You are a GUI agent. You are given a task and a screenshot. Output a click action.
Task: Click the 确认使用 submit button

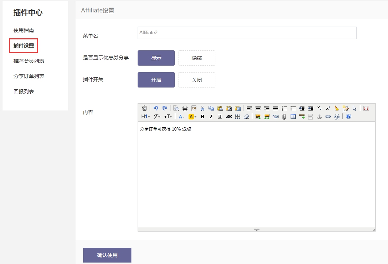pyautogui.click(x=107, y=255)
